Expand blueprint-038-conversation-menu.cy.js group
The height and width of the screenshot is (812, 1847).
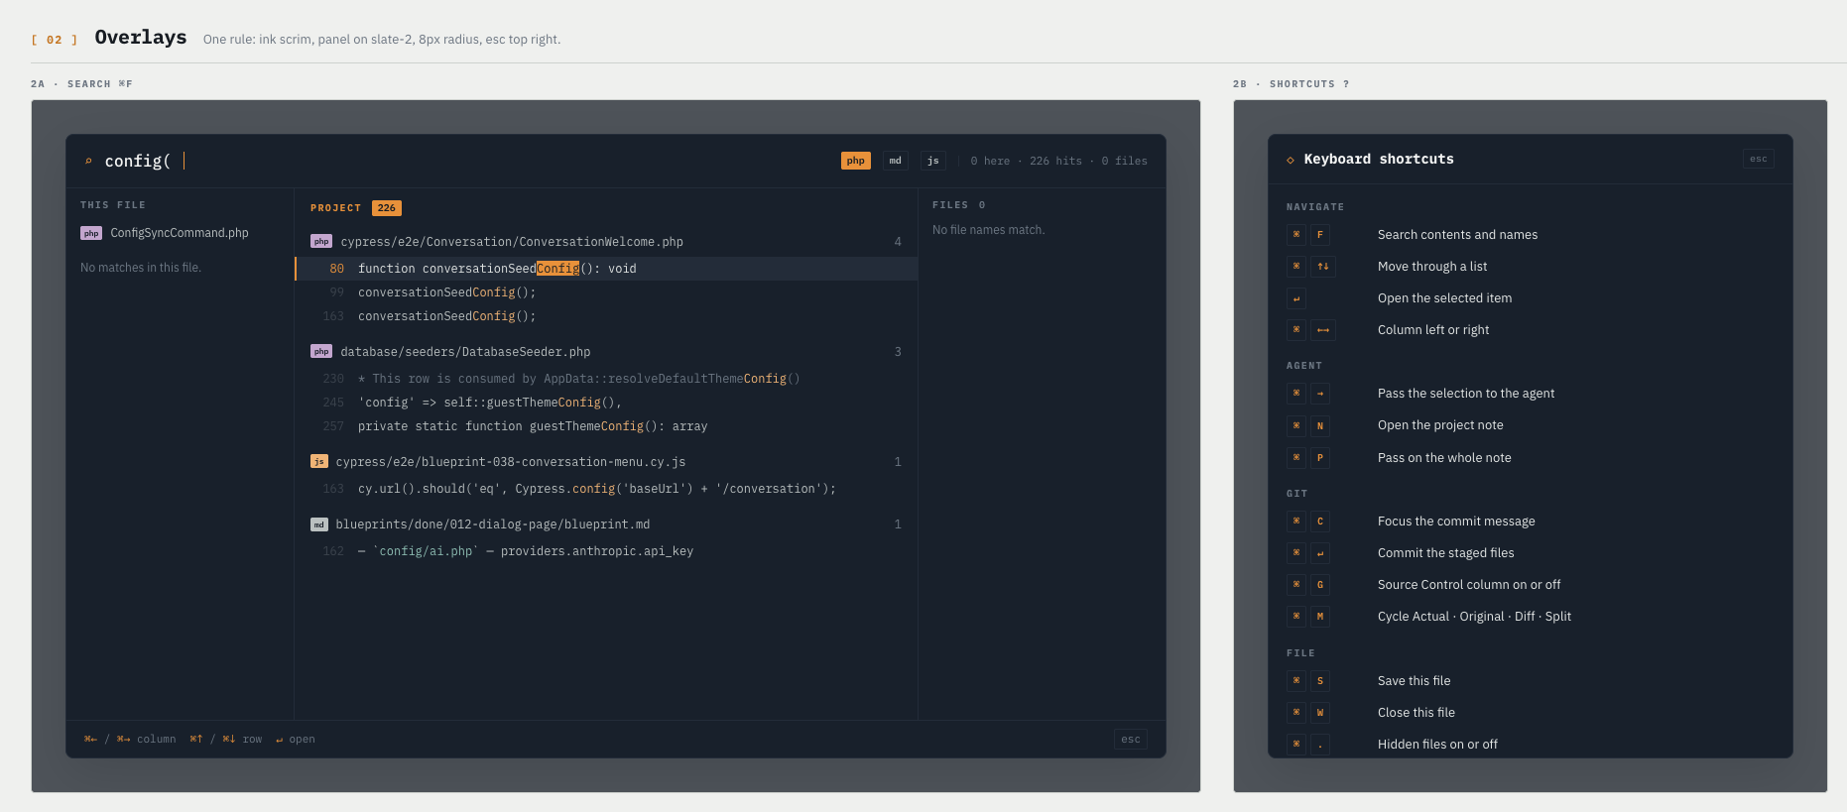[606, 462]
